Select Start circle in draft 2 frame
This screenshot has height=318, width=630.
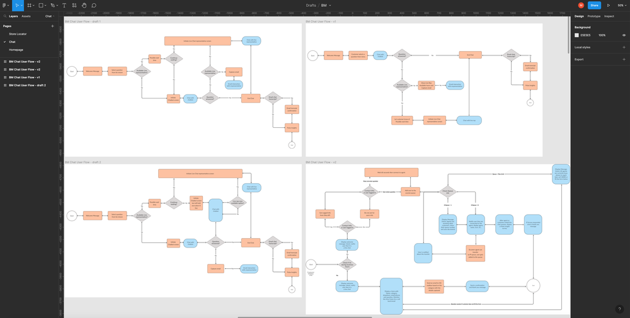pos(72,215)
